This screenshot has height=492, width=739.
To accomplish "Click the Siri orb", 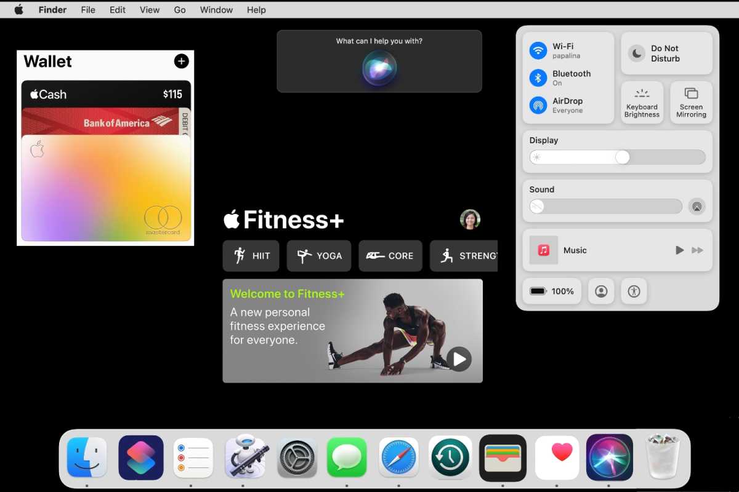I will (379, 68).
